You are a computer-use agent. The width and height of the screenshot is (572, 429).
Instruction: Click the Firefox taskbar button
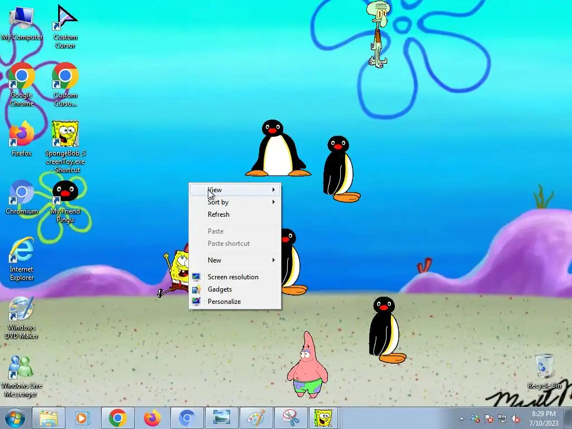[152, 418]
